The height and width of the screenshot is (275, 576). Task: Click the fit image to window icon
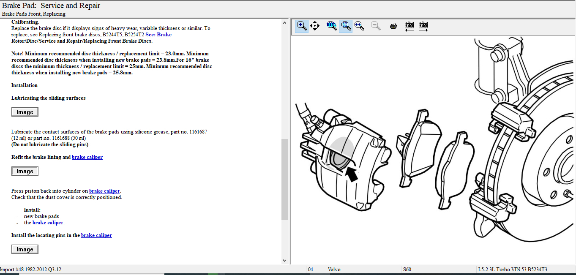346,26
